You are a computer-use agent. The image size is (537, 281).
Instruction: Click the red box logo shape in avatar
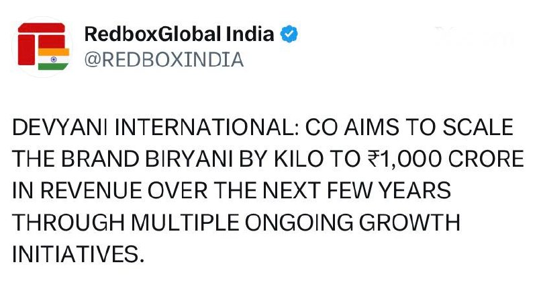point(41,43)
